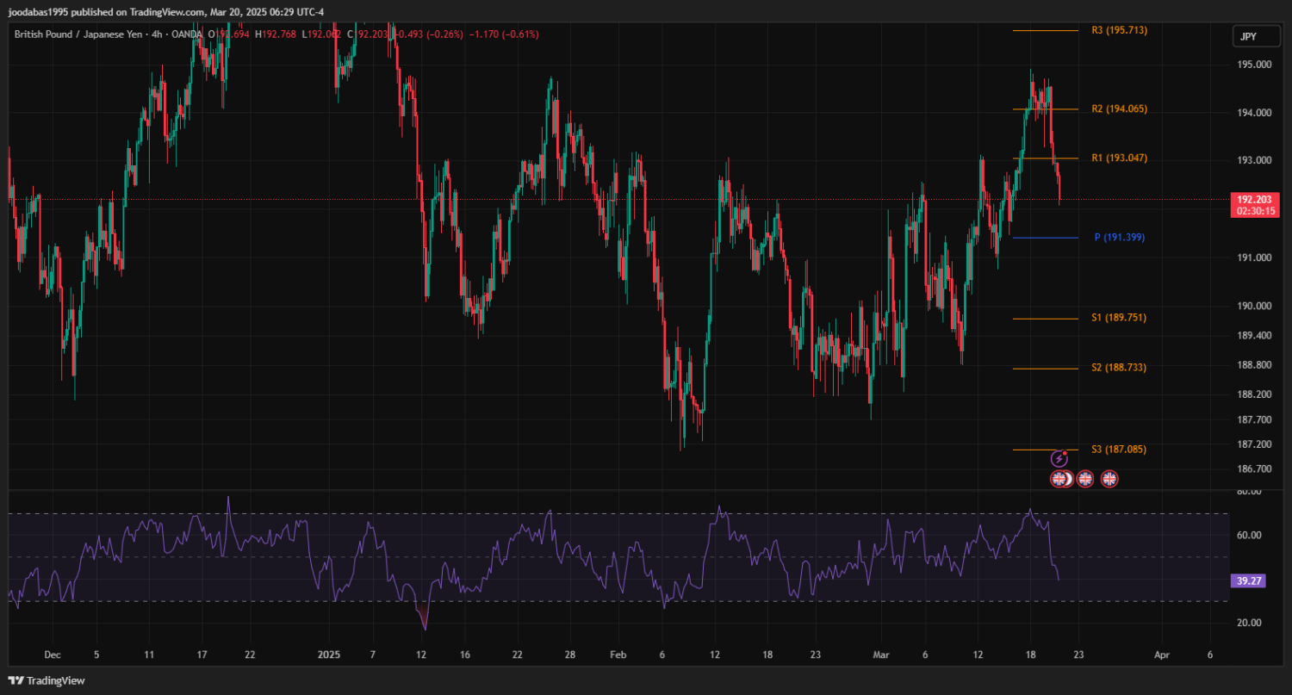Select the R3 (195.713) pivot label

pyautogui.click(x=1119, y=30)
